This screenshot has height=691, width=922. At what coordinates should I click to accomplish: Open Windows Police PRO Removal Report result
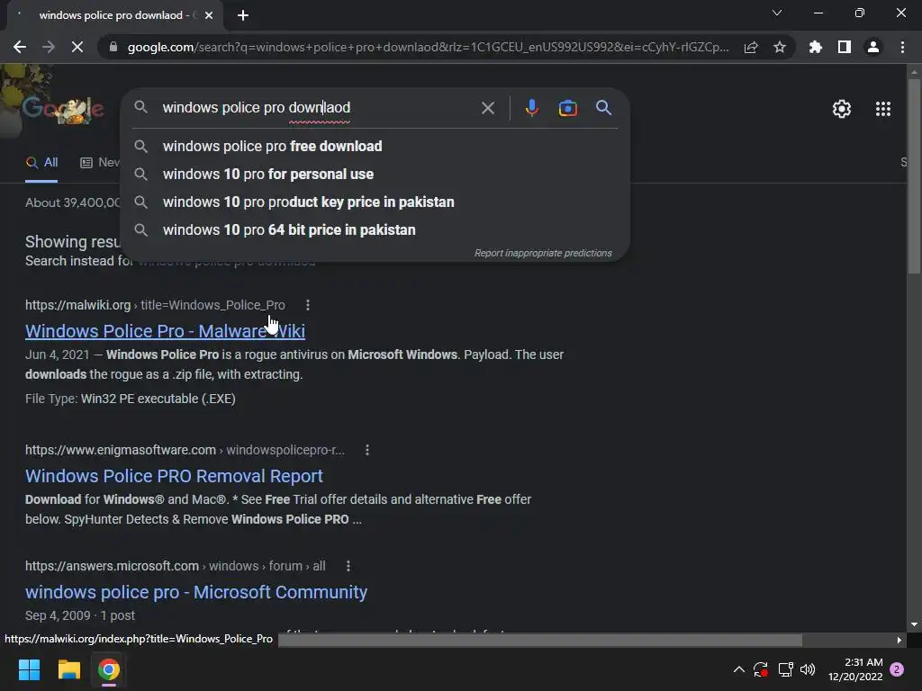[174, 476]
